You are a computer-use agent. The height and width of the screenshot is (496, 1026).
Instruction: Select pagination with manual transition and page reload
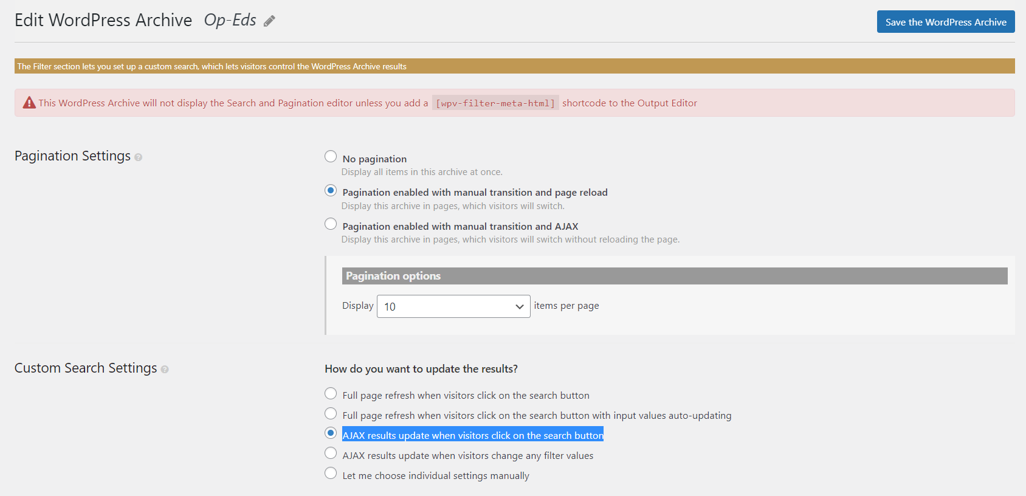pos(331,191)
